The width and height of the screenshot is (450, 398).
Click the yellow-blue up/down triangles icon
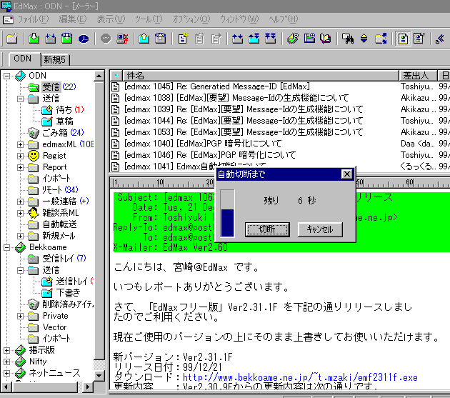coord(364,38)
